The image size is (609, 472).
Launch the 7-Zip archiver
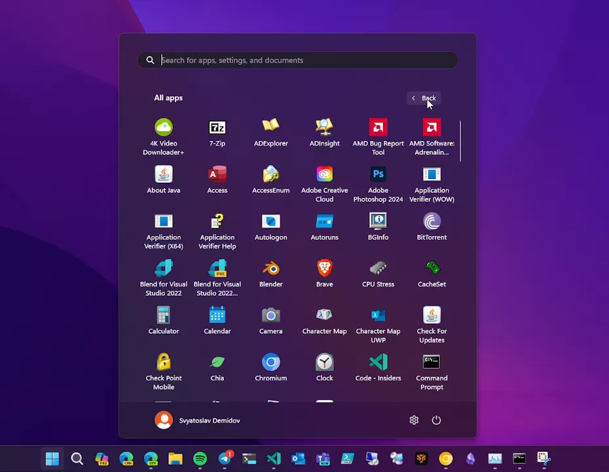pyautogui.click(x=217, y=131)
